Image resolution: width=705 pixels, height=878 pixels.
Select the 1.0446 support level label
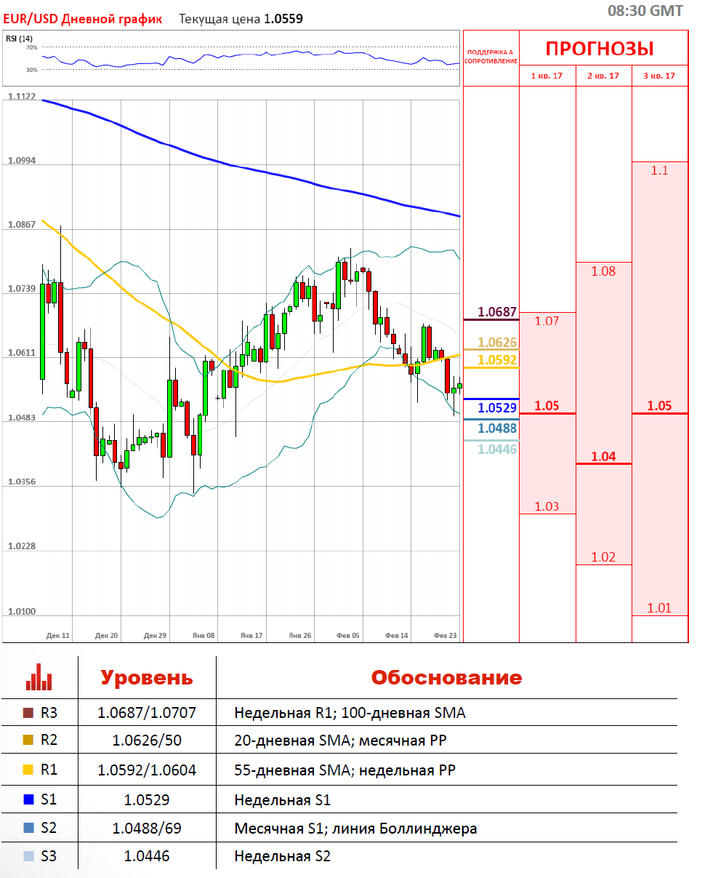point(497,450)
